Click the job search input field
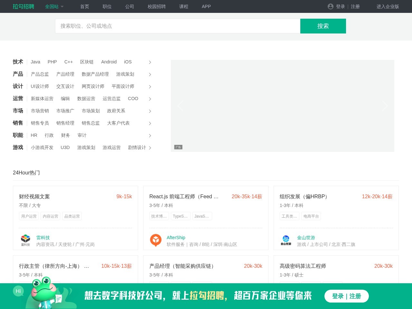412x309 pixels. tap(177, 26)
